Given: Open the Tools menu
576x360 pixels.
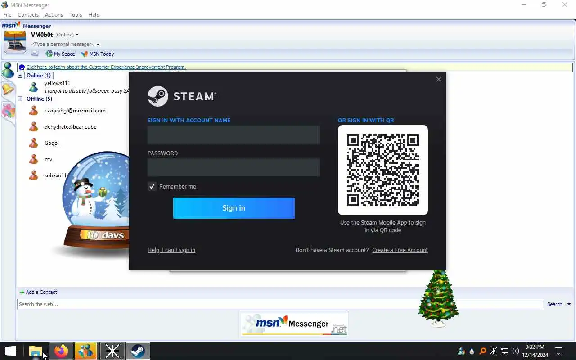Looking at the screenshot, I should click(x=76, y=15).
